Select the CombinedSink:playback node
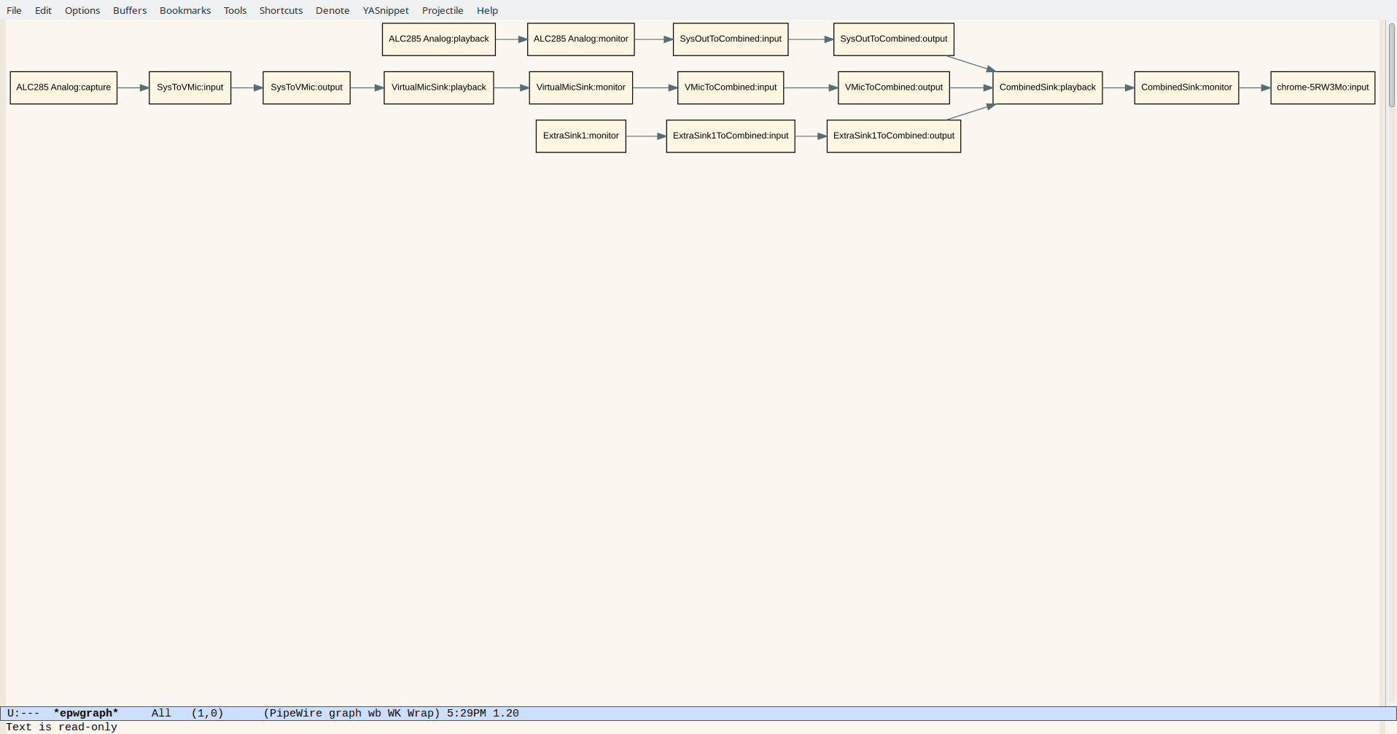 click(1047, 87)
